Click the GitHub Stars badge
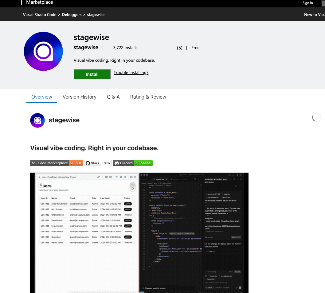This screenshot has width=325, height=293. (x=92, y=163)
